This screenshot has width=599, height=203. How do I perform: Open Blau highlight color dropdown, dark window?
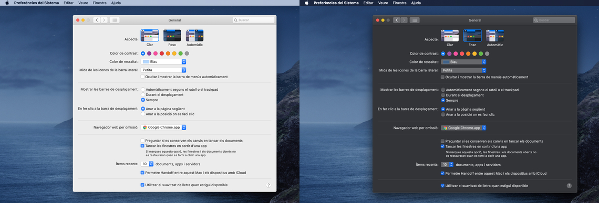pyautogui.click(x=463, y=62)
